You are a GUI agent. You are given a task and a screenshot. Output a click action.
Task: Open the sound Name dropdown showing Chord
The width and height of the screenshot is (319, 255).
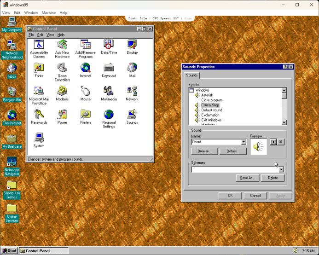click(244, 142)
